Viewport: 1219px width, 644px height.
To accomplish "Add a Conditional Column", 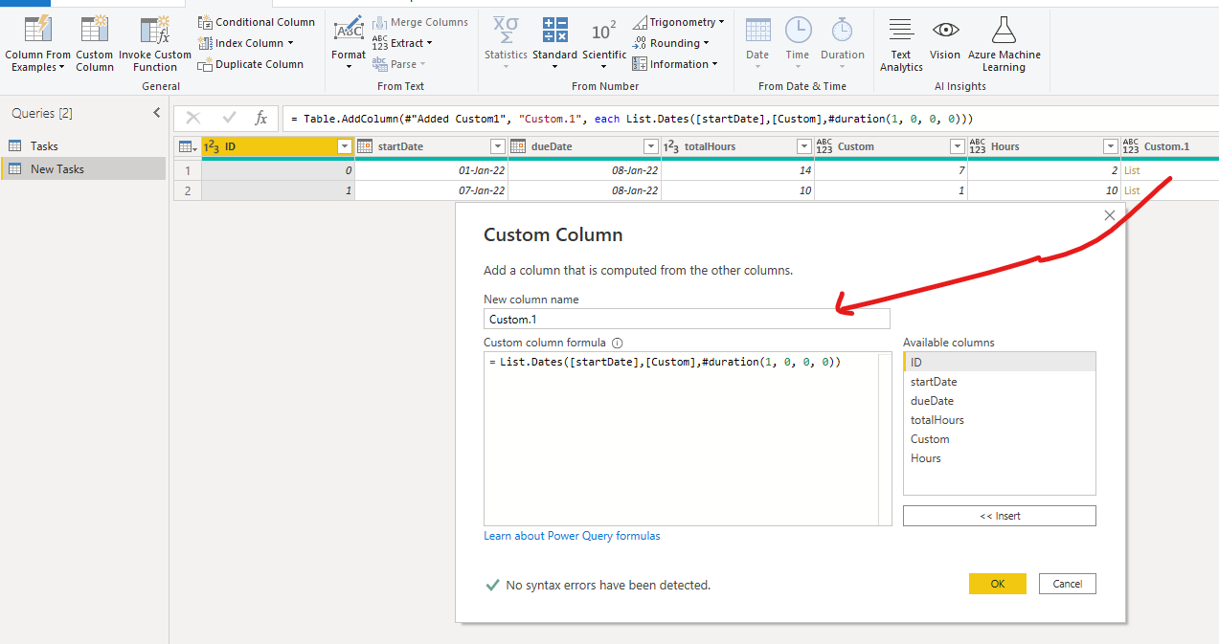I will point(257,22).
